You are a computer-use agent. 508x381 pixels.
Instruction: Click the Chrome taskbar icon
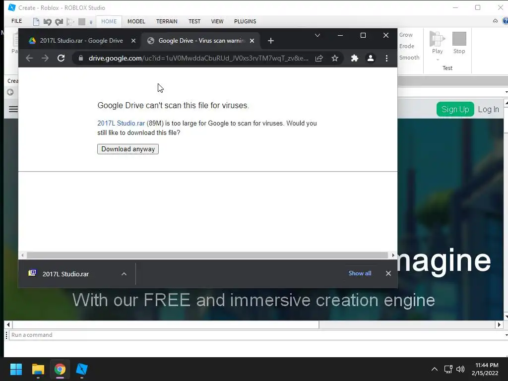60,369
